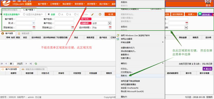Click the 收费 > orange button

point(191,14)
